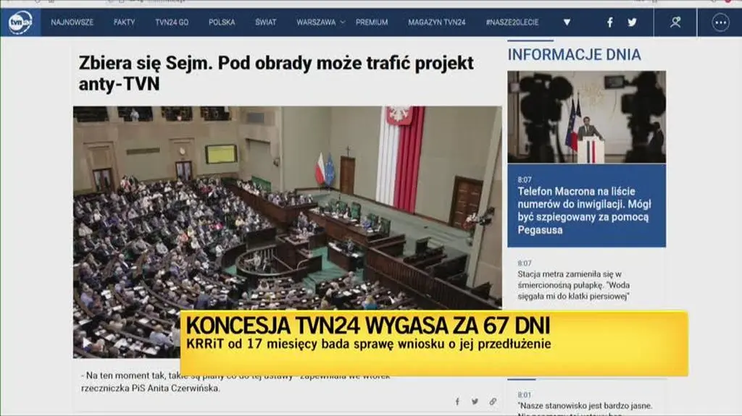Go to Fakty section
The height and width of the screenshot is (416, 742).
click(x=124, y=22)
